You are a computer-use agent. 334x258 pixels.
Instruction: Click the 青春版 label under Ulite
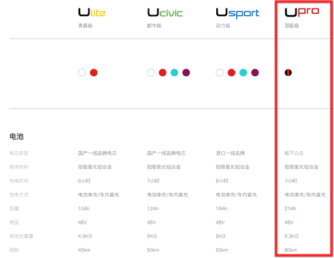pos(85,25)
